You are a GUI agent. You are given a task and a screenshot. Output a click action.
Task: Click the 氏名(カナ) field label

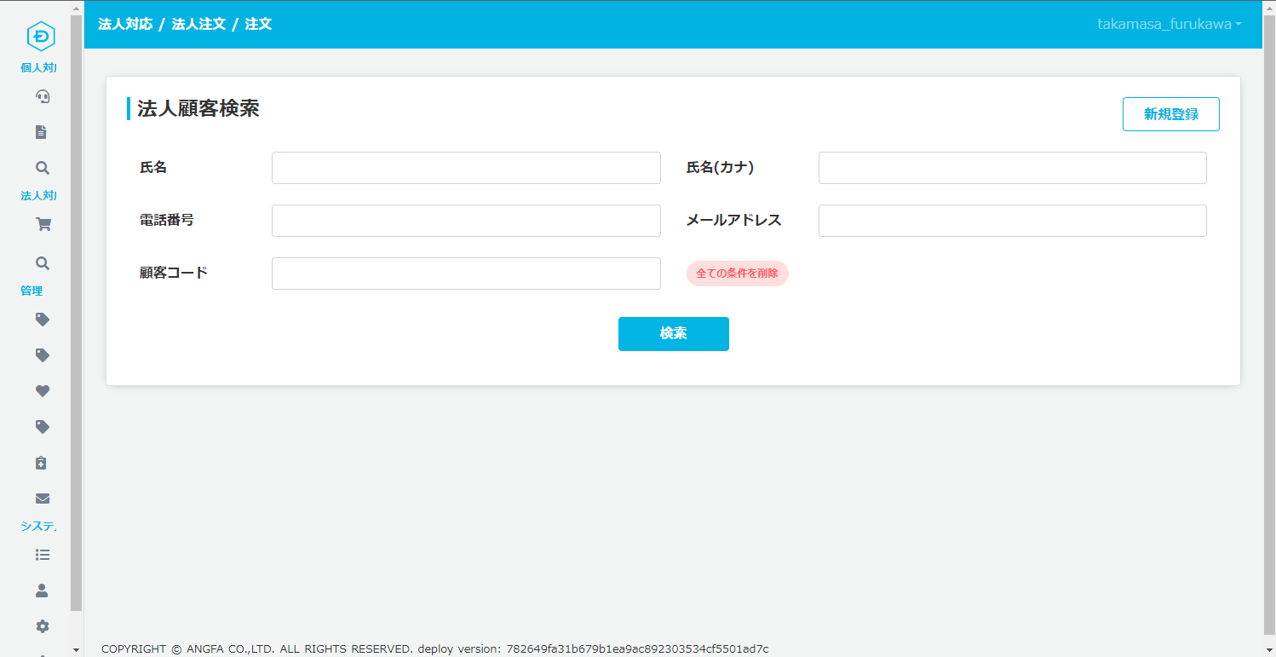coord(720,168)
